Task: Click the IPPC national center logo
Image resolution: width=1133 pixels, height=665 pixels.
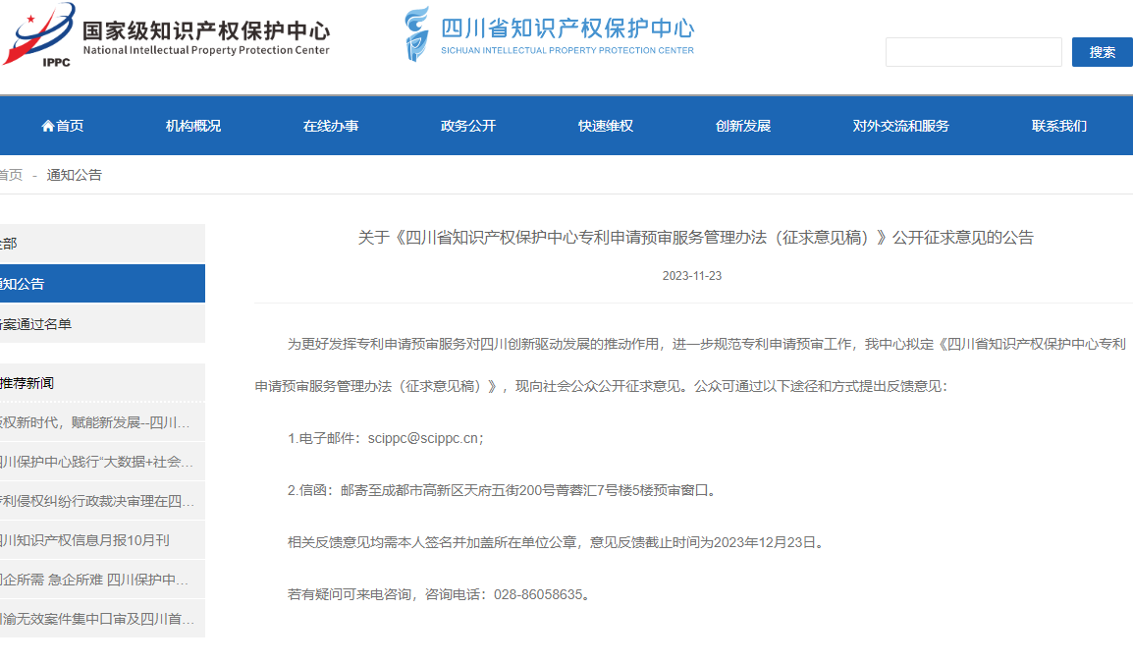Action: [x=39, y=35]
